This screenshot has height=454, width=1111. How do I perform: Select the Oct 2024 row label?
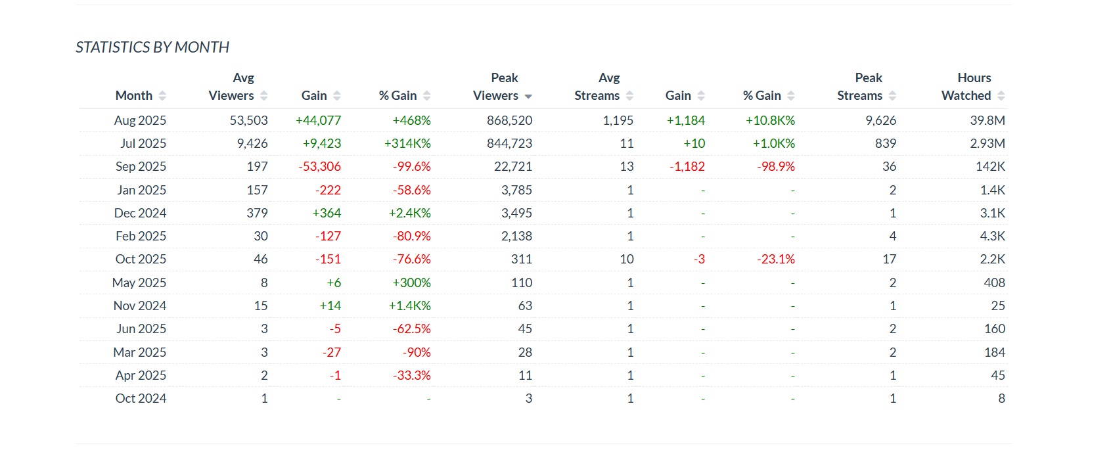point(141,398)
